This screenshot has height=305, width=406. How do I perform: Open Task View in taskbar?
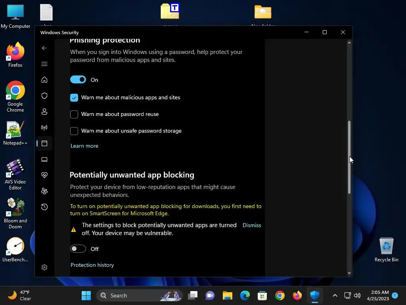[x=193, y=295]
